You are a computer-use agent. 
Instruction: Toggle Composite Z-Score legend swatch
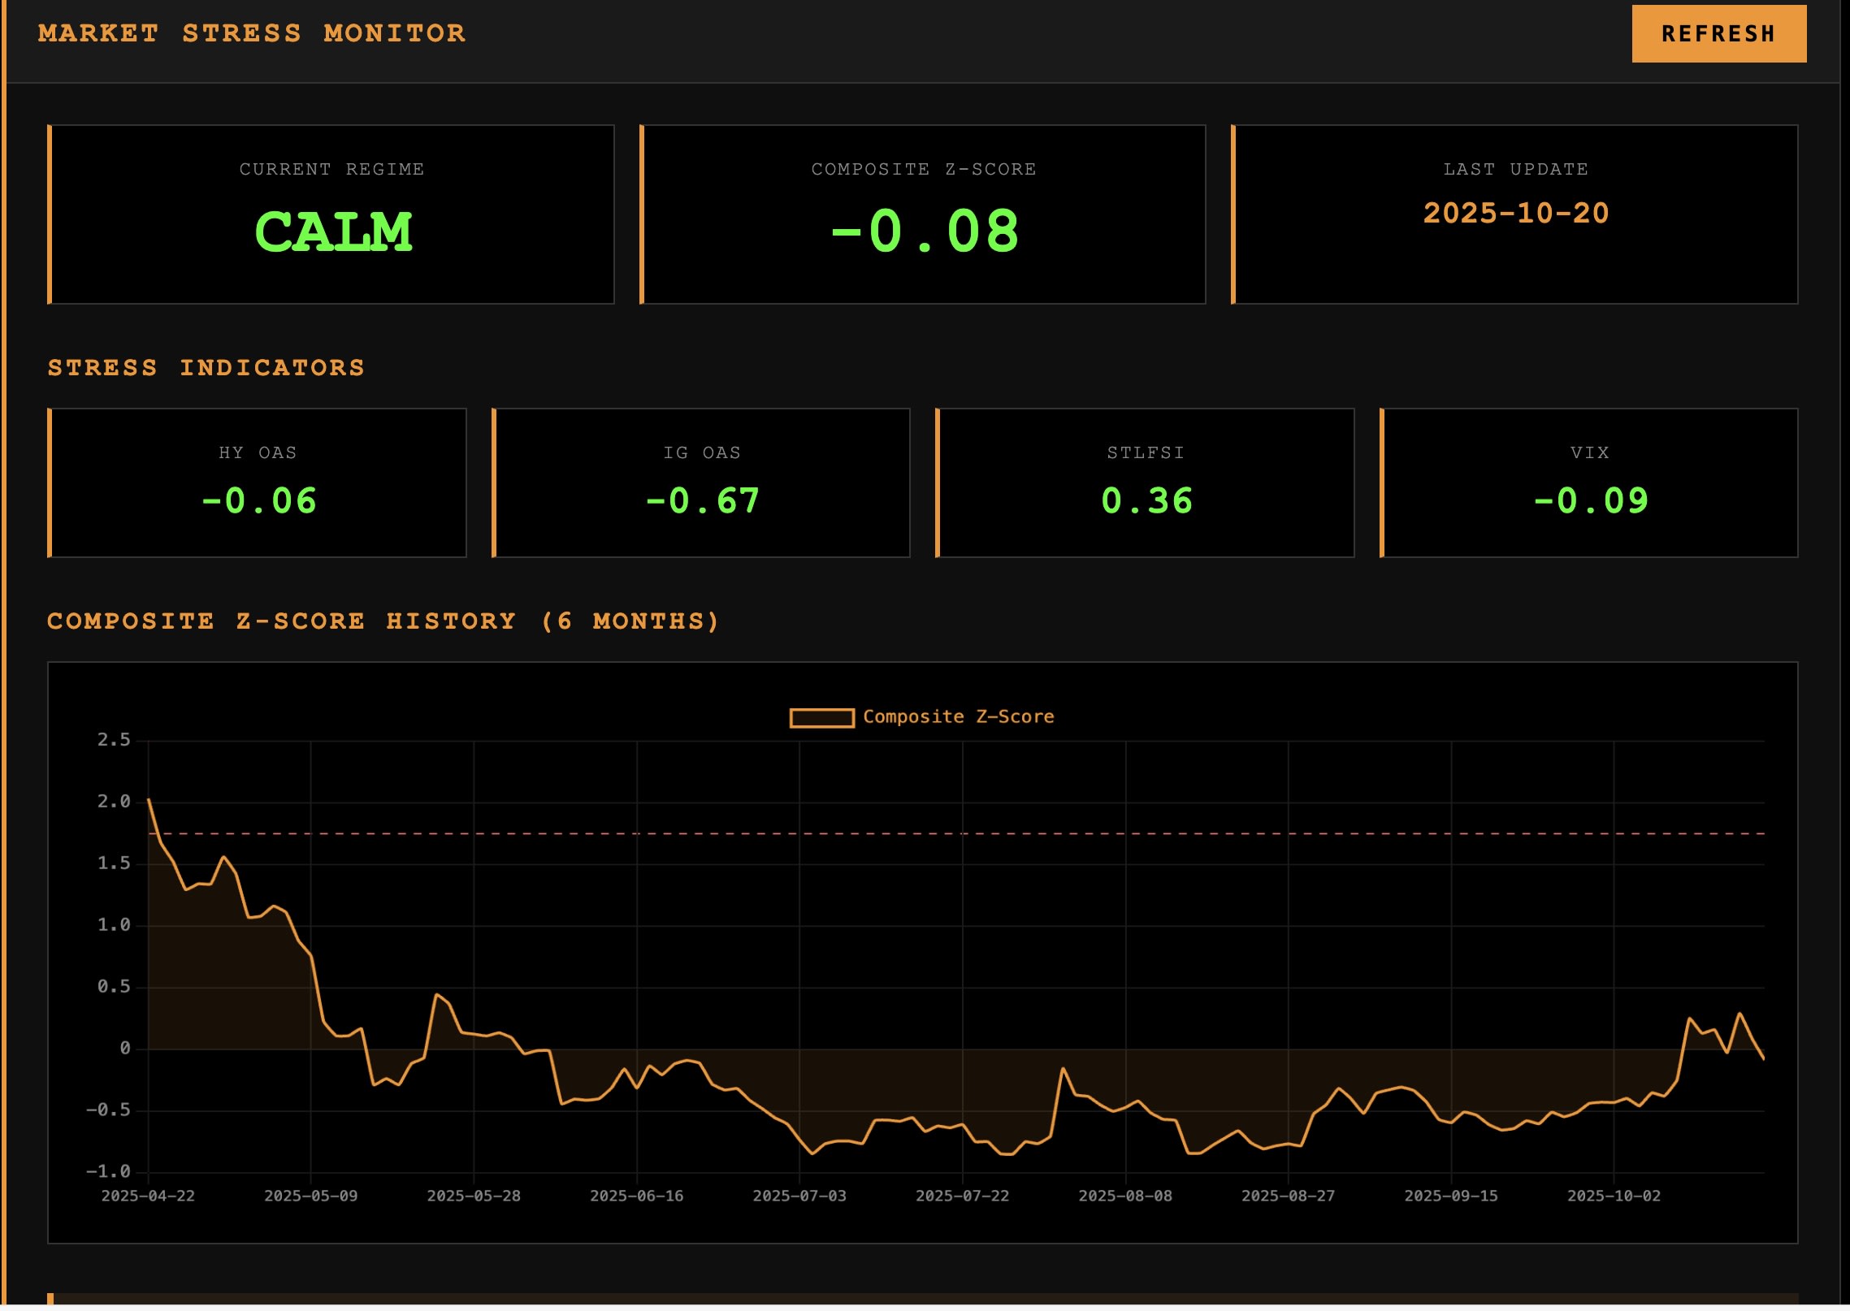point(821,718)
